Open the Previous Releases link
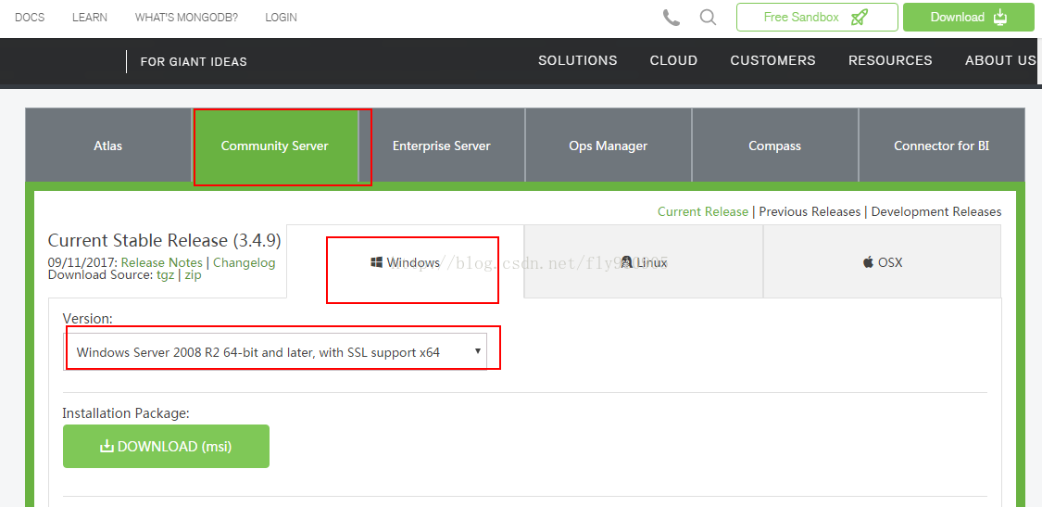The image size is (1042, 507). (810, 211)
